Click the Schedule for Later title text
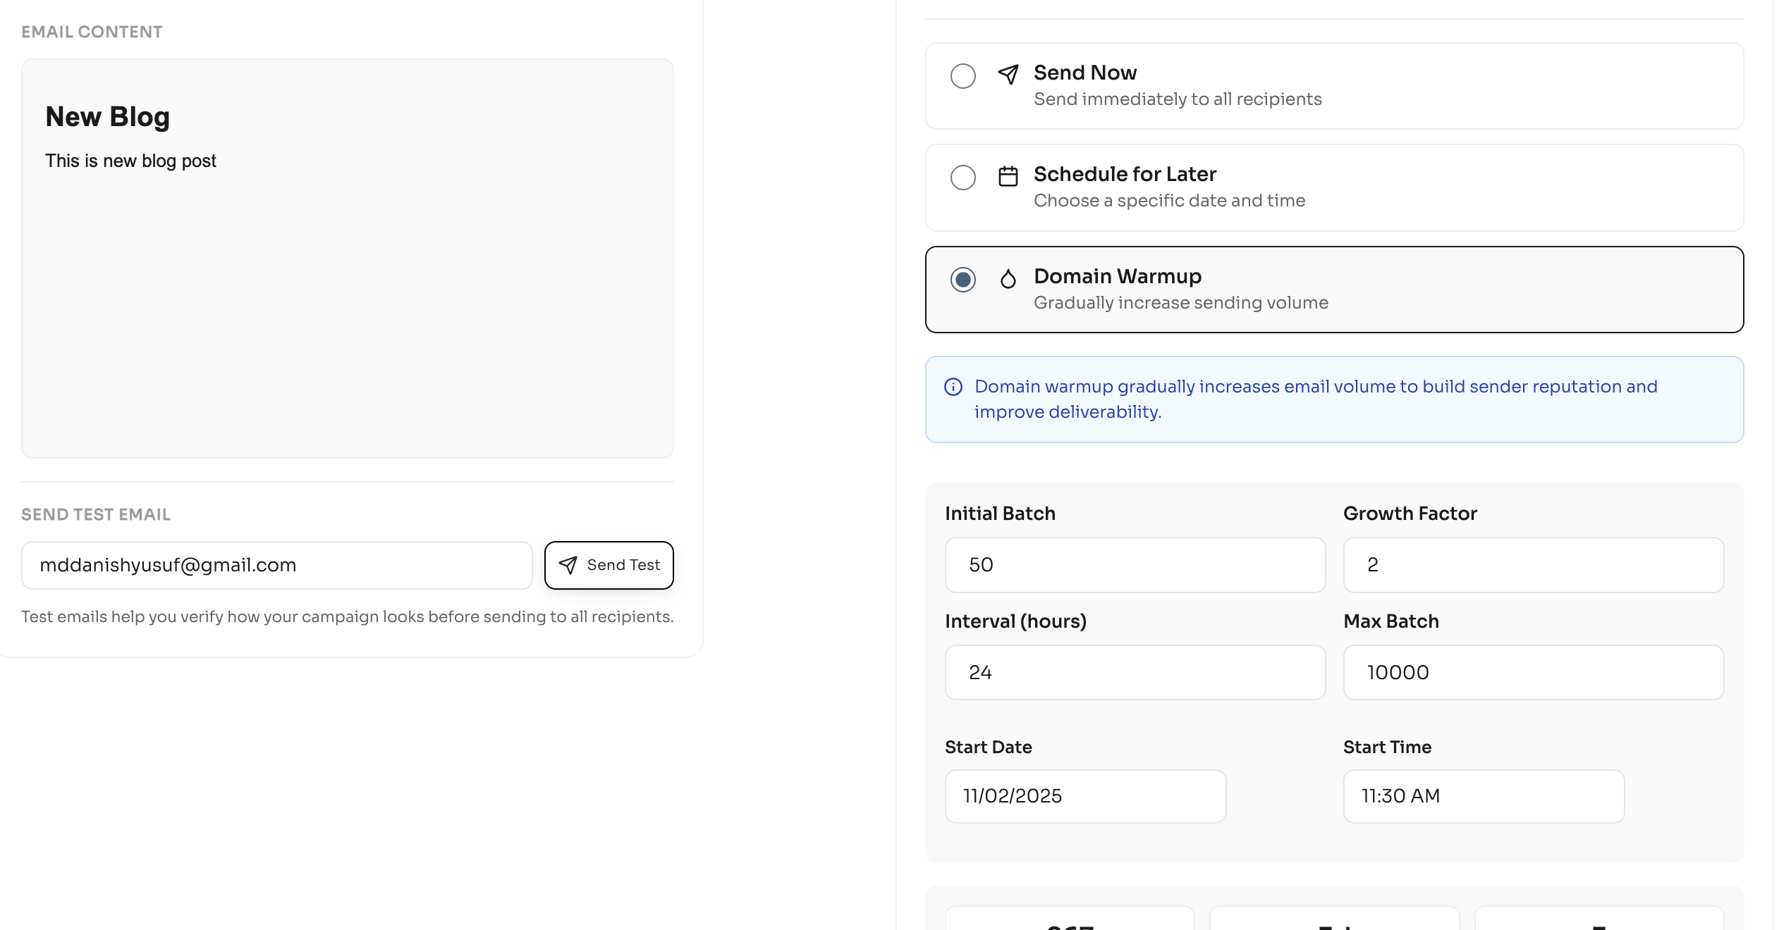The height and width of the screenshot is (930, 1791). (1125, 174)
